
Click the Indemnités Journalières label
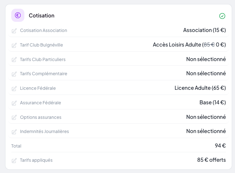[x=44, y=132]
